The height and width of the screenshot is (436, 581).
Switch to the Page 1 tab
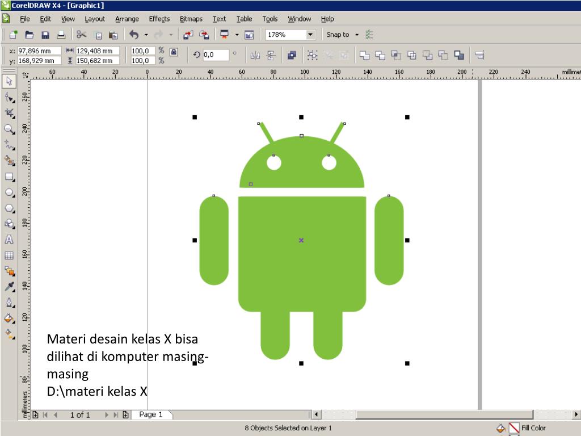coord(151,414)
